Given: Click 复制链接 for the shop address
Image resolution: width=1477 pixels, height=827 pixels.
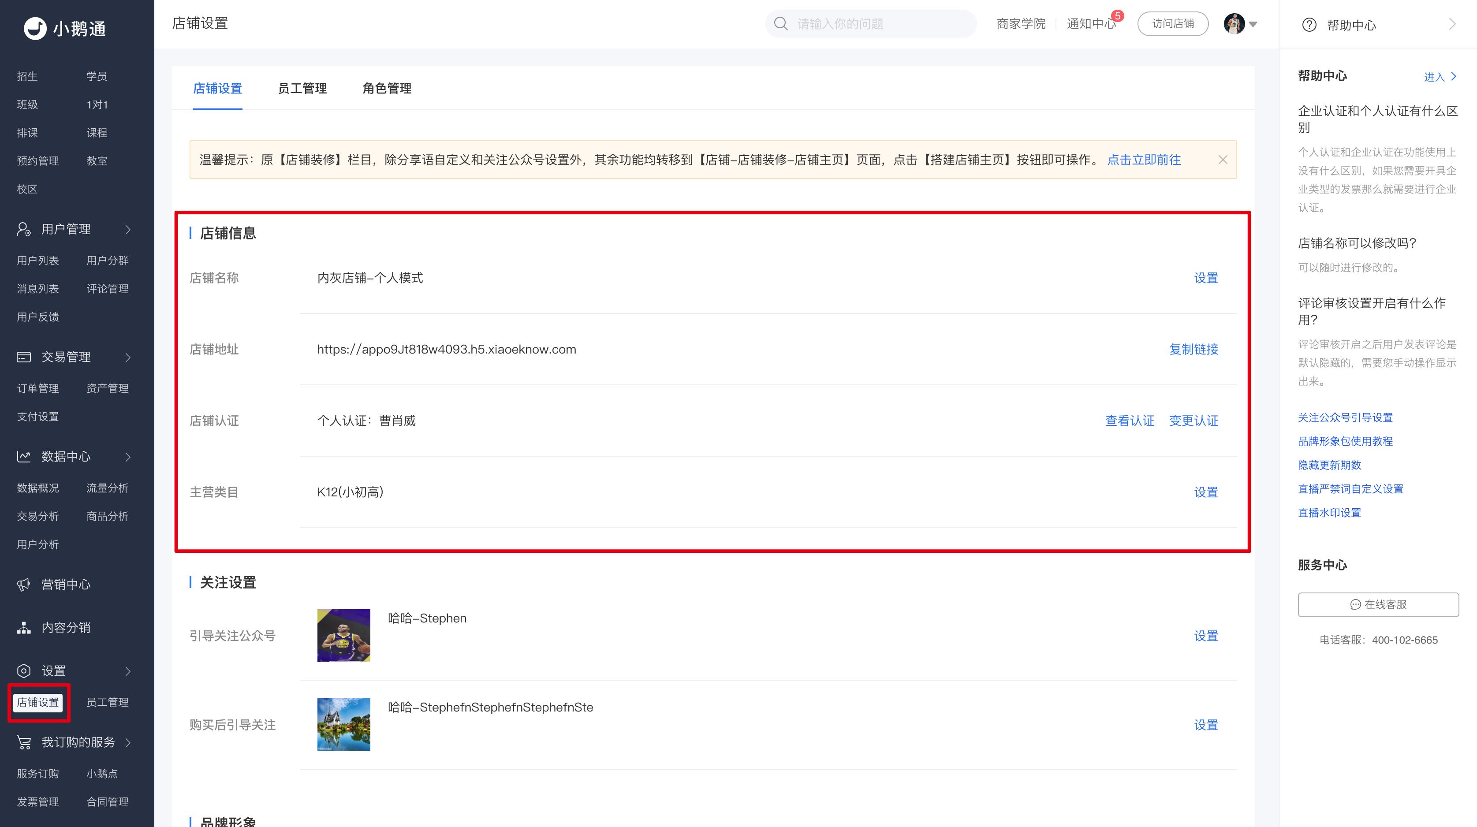Looking at the screenshot, I should (1194, 349).
